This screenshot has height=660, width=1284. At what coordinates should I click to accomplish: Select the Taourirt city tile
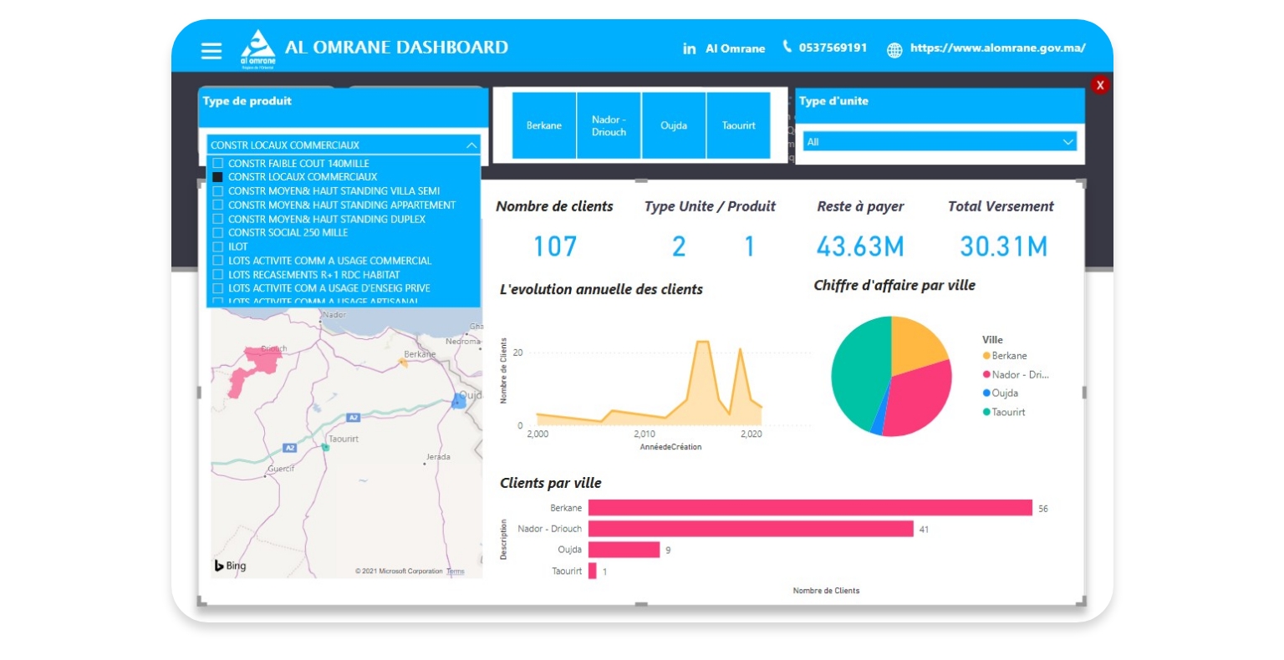tap(738, 125)
